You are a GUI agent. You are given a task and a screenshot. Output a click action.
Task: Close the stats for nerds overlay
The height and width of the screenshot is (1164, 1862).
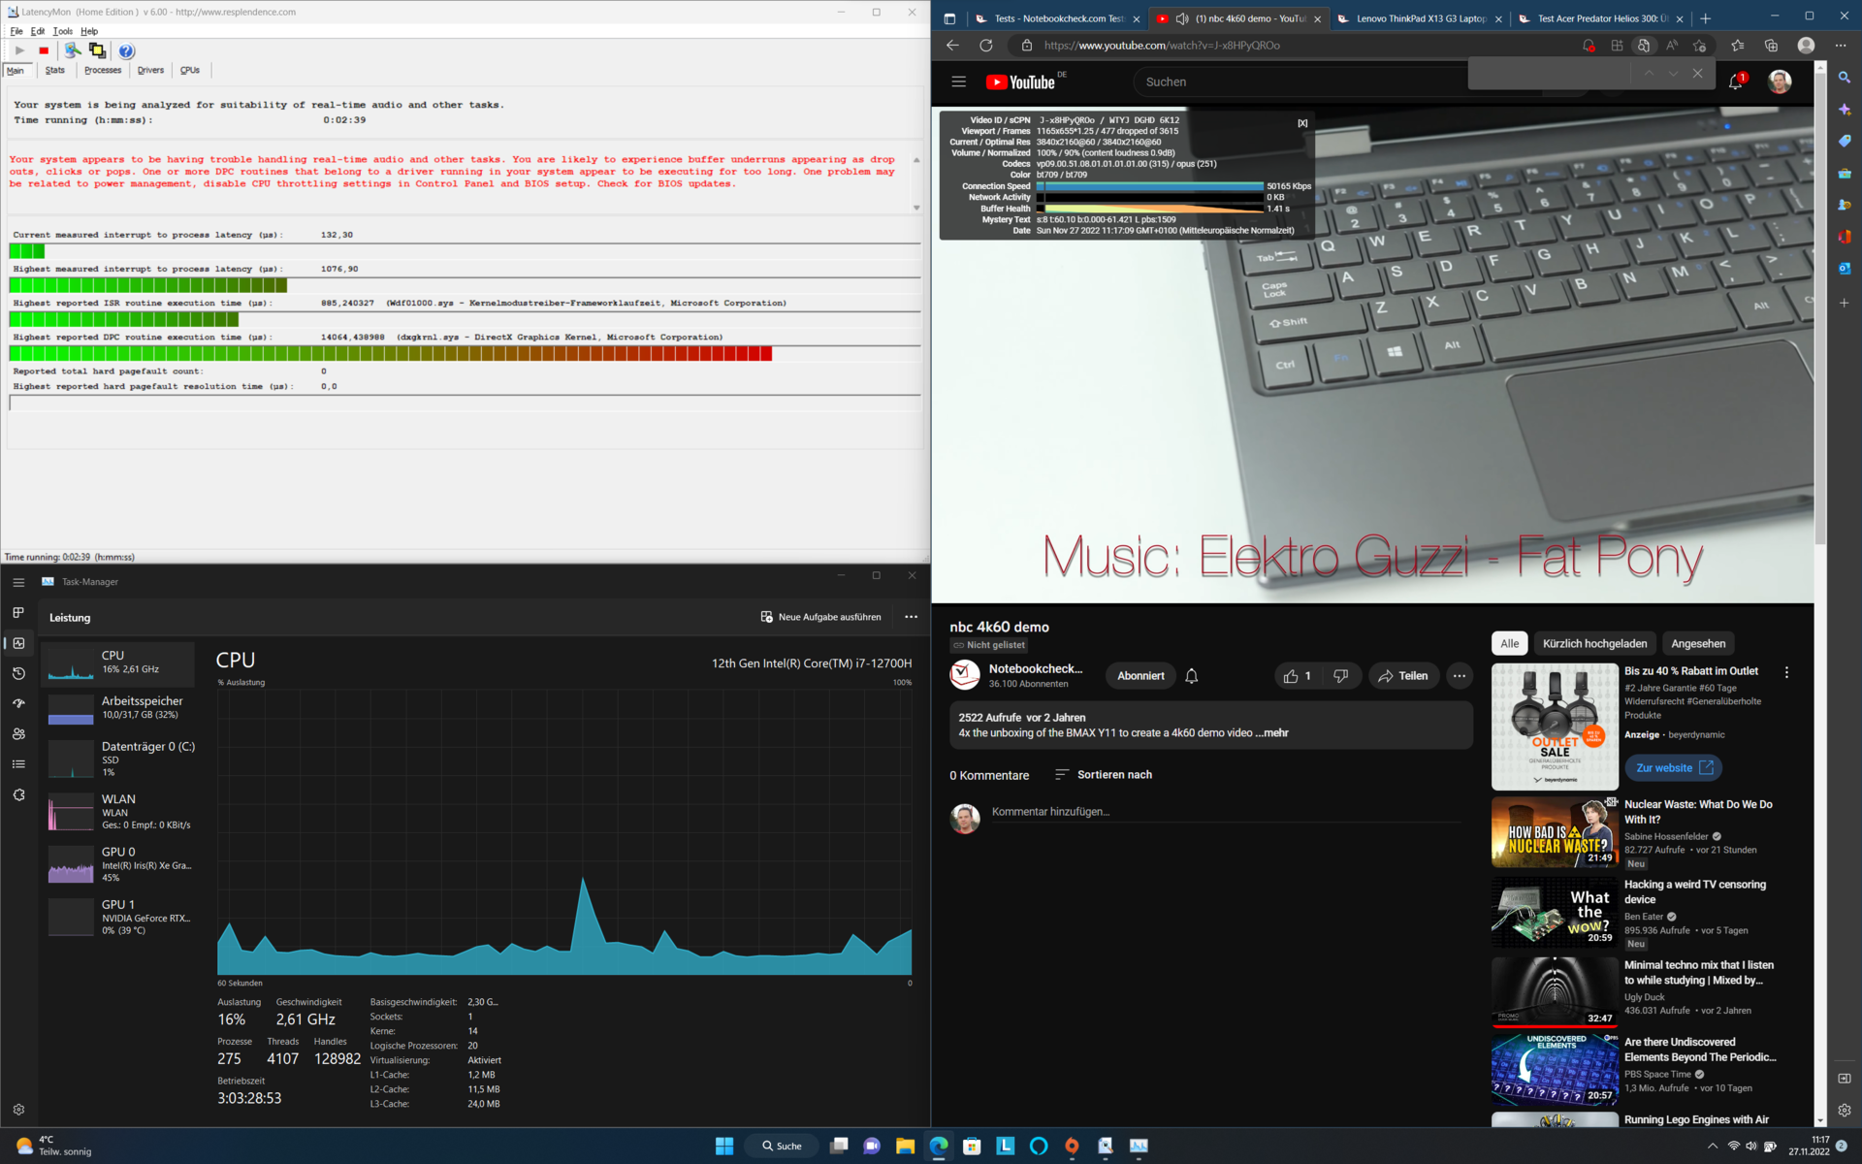tap(1302, 123)
